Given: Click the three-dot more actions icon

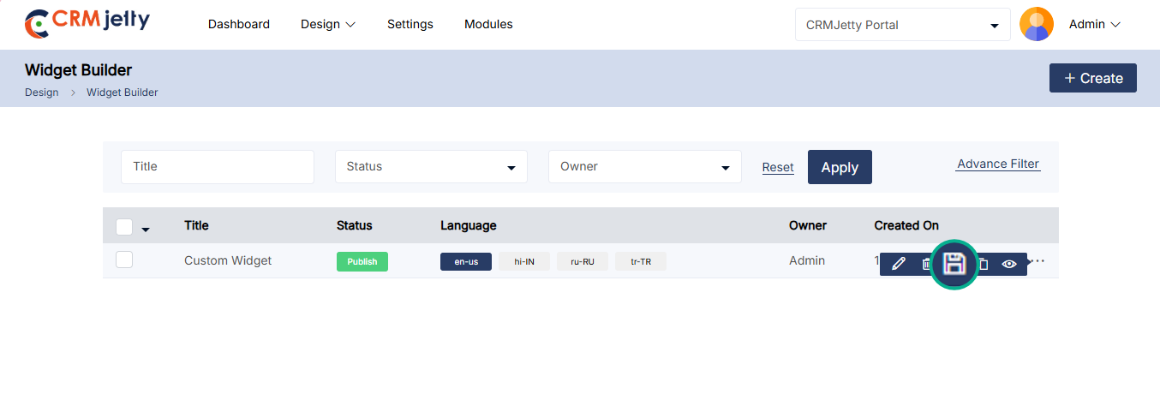Looking at the screenshot, I should click(x=1037, y=261).
